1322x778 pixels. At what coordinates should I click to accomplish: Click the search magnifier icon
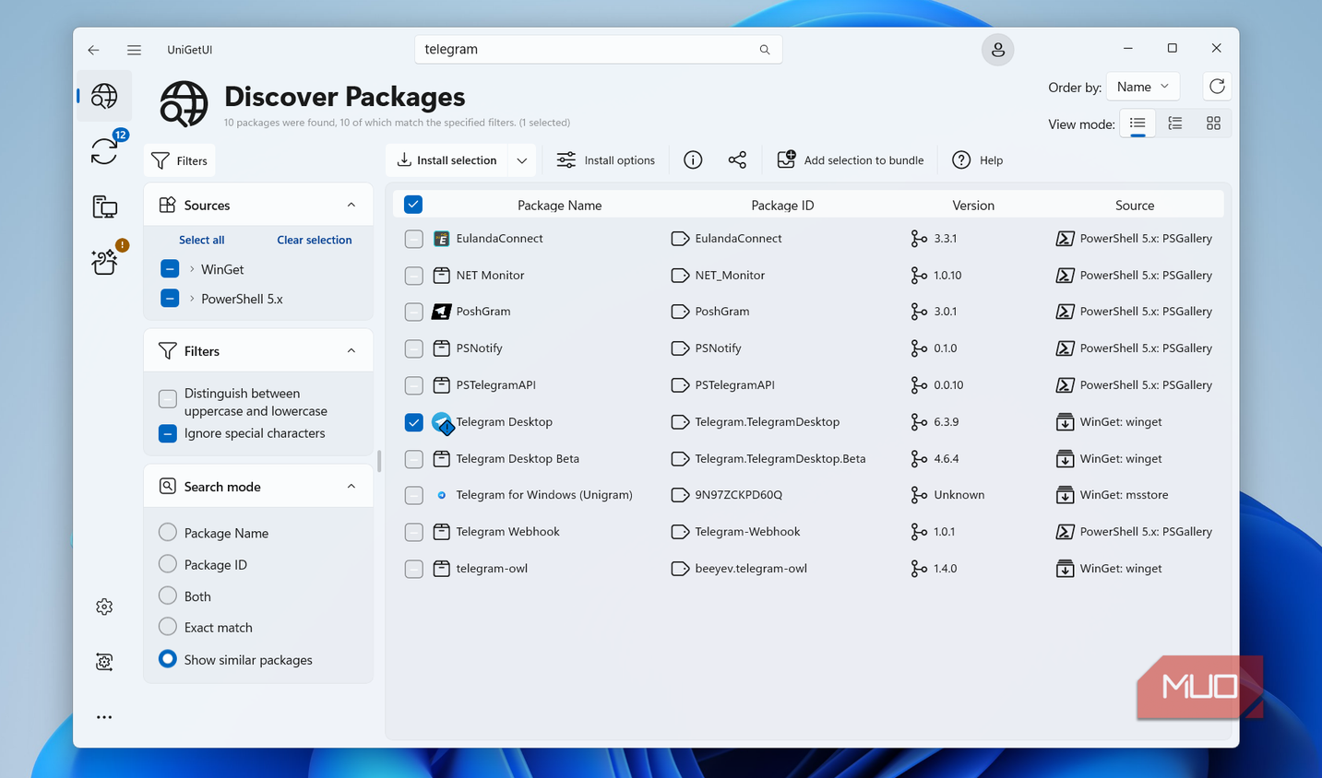tap(765, 50)
